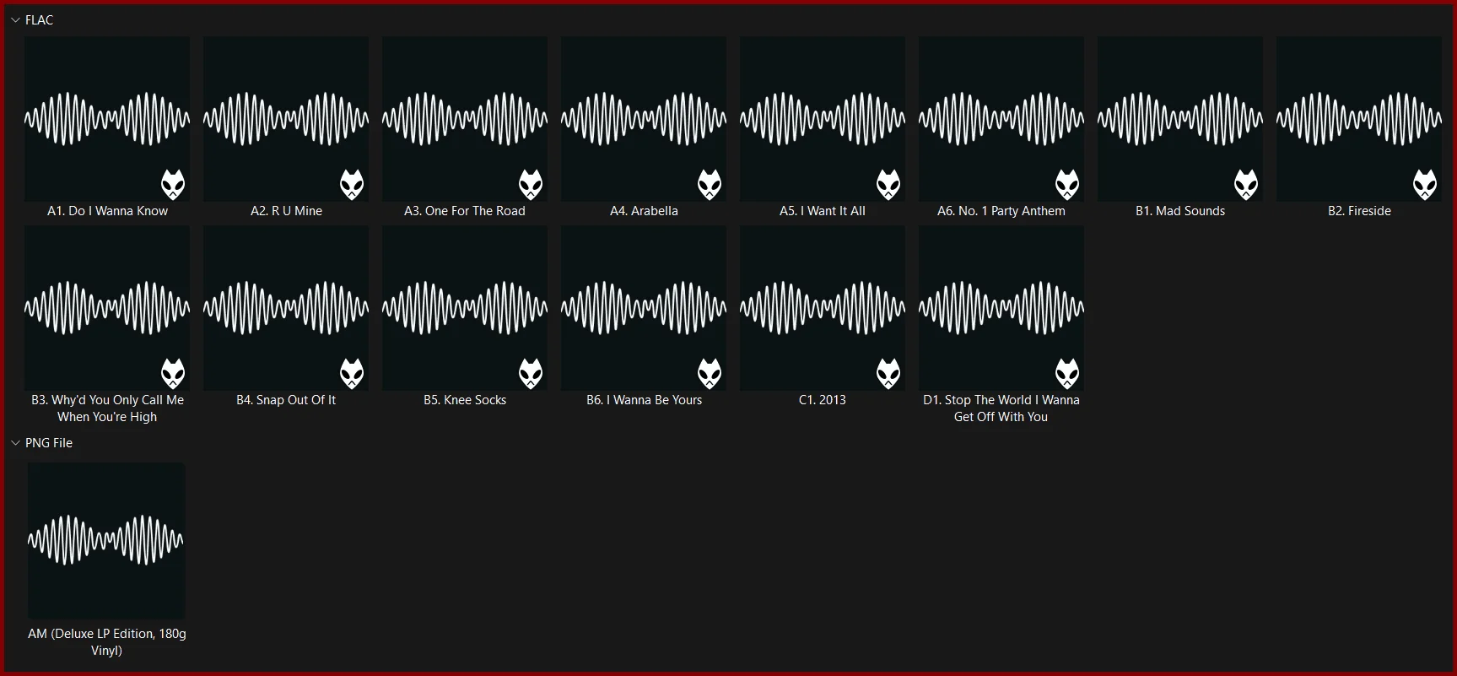Click foobar2000 badge icon on C1. 2013
The width and height of the screenshot is (1457, 676).
[888, 373]
